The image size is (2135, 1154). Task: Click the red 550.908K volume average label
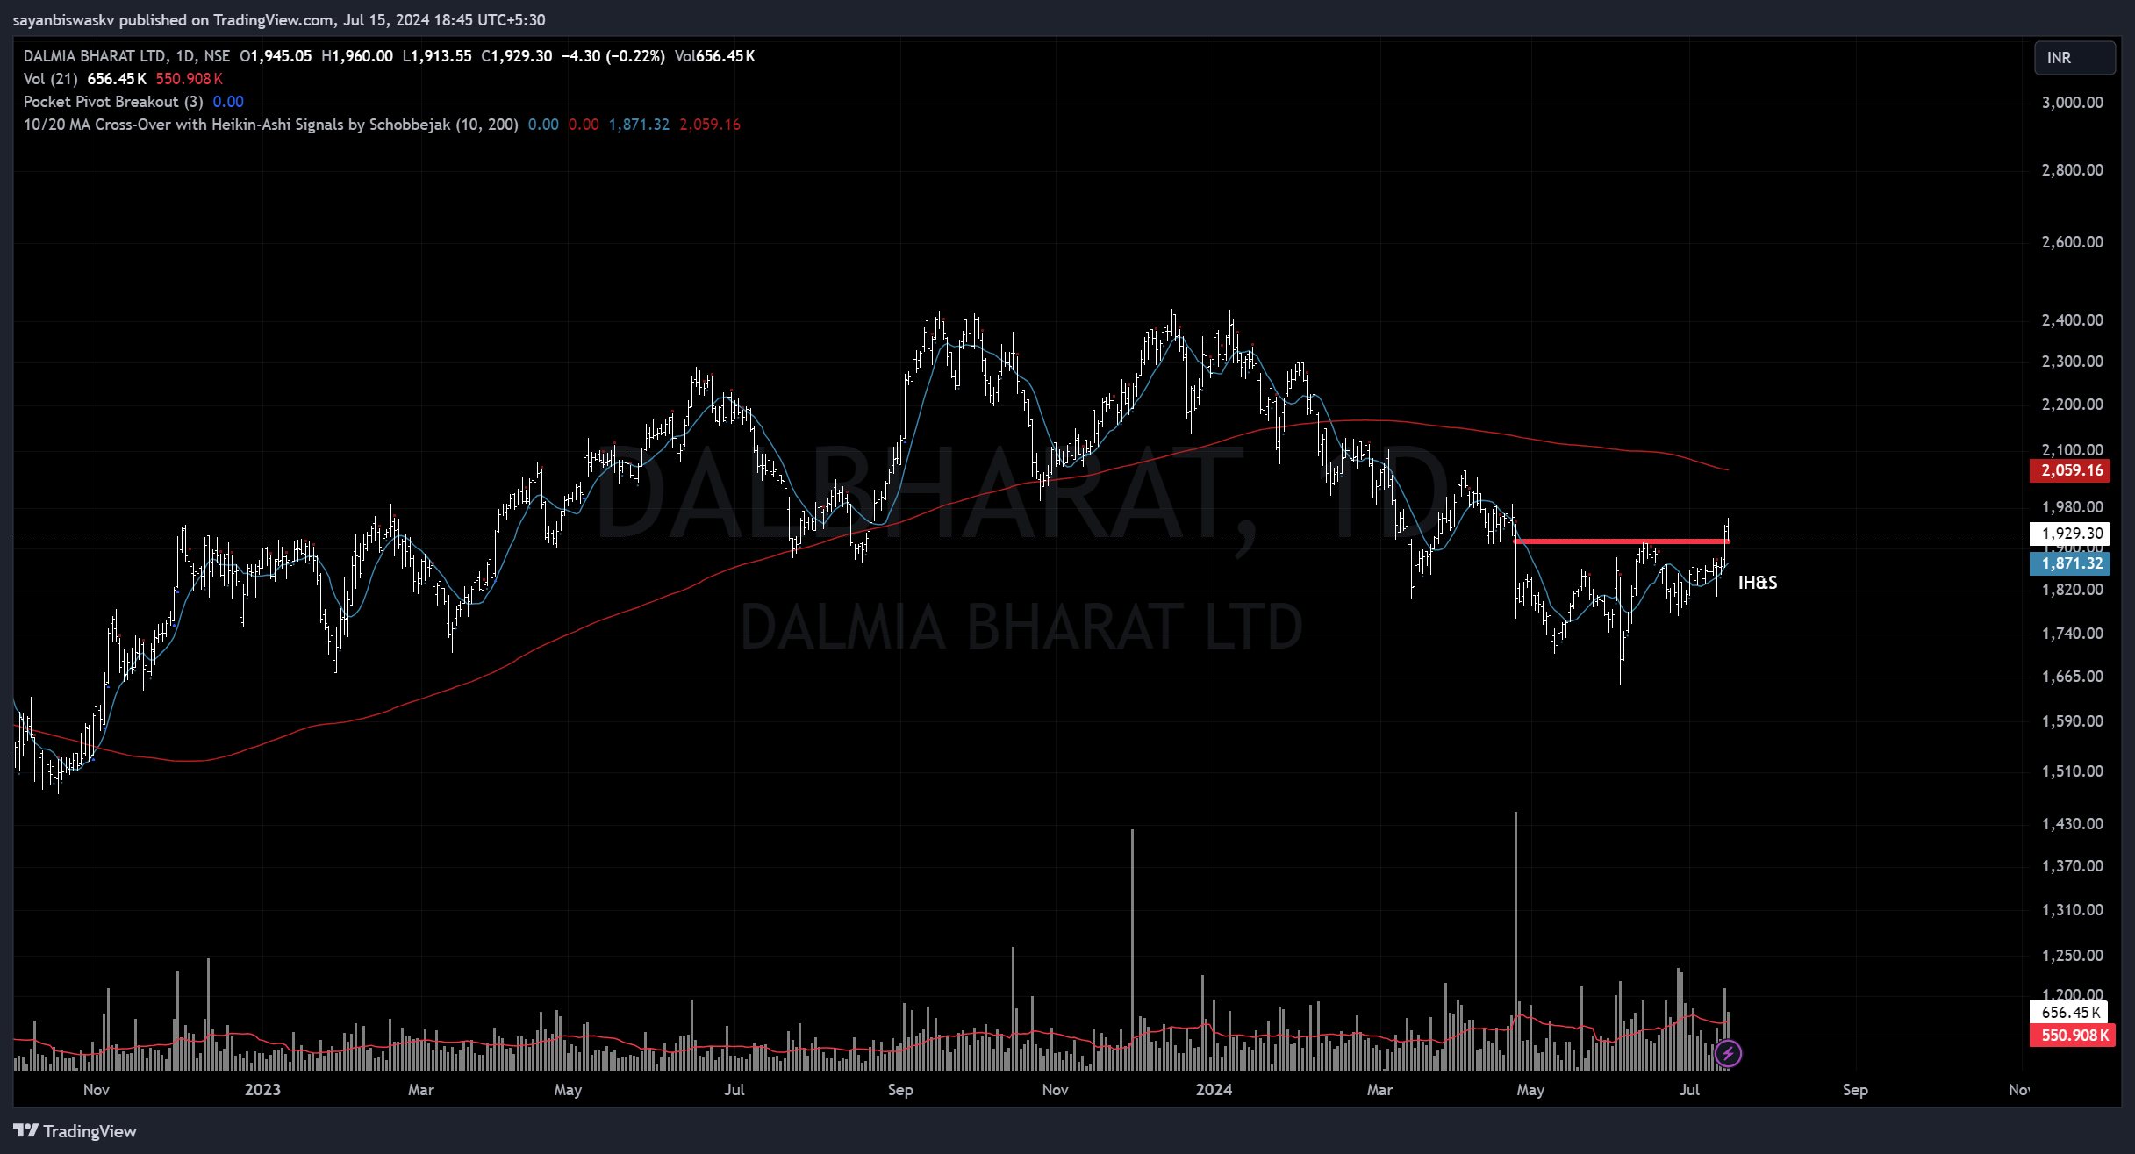pyautogui.click(x=2071, y=1036)
